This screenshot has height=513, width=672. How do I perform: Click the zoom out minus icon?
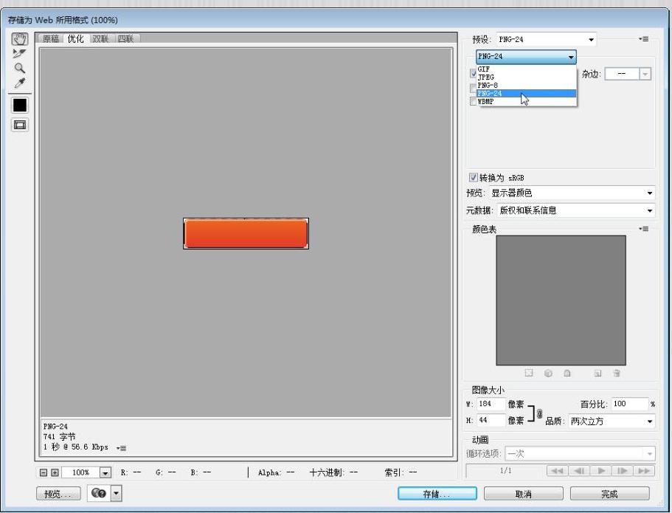point(45,471)
